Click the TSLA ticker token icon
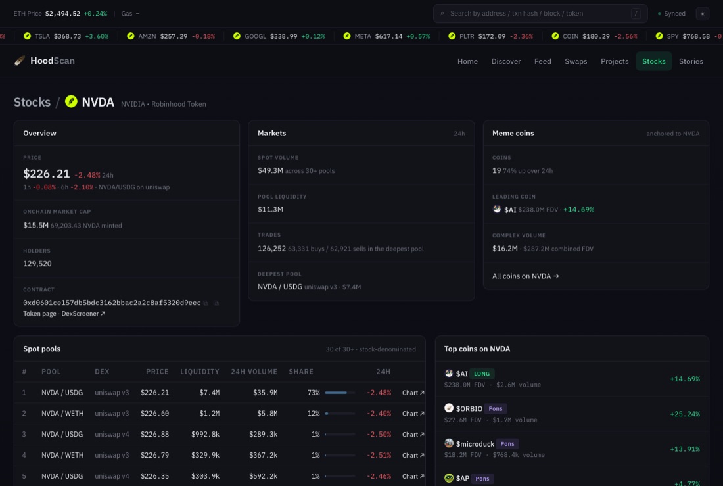Image resolution: width=723 pixels, height=486 pixels. pos(27,36)
